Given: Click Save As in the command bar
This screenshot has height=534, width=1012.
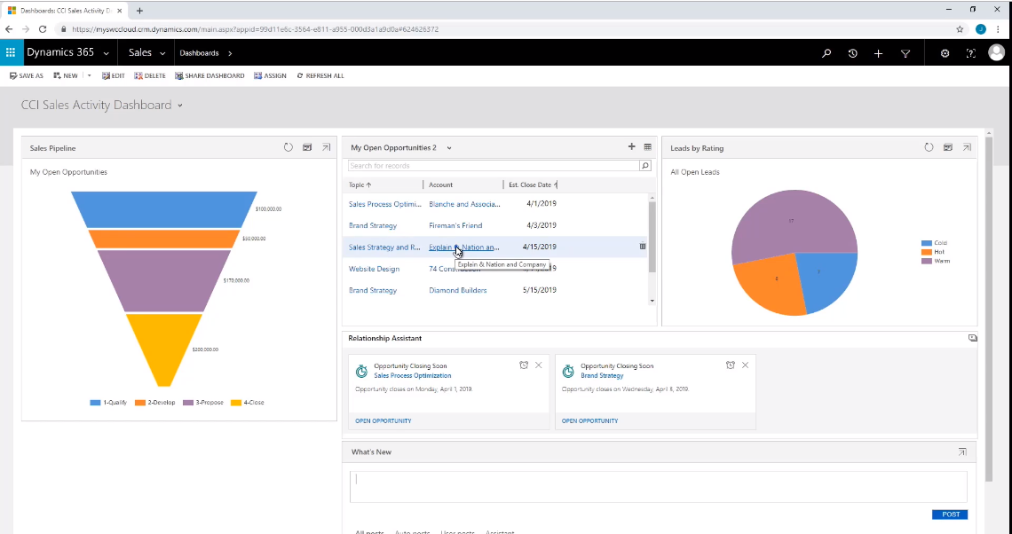Looking at the screenshot, I should pyautogui.click(x=27, y=75).
